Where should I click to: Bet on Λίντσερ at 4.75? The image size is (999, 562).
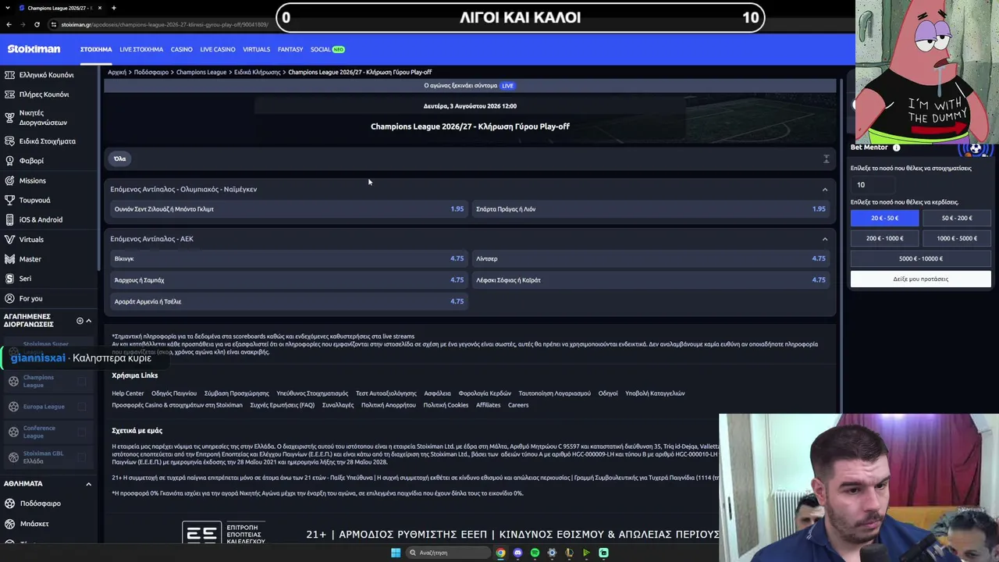point(651,258)
